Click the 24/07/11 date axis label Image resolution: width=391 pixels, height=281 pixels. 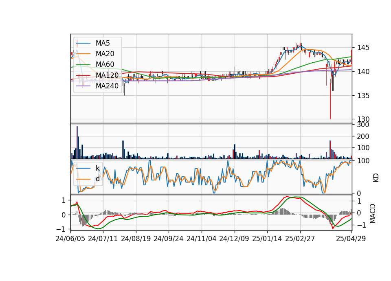pyautogui.click(x=103, y=239)
